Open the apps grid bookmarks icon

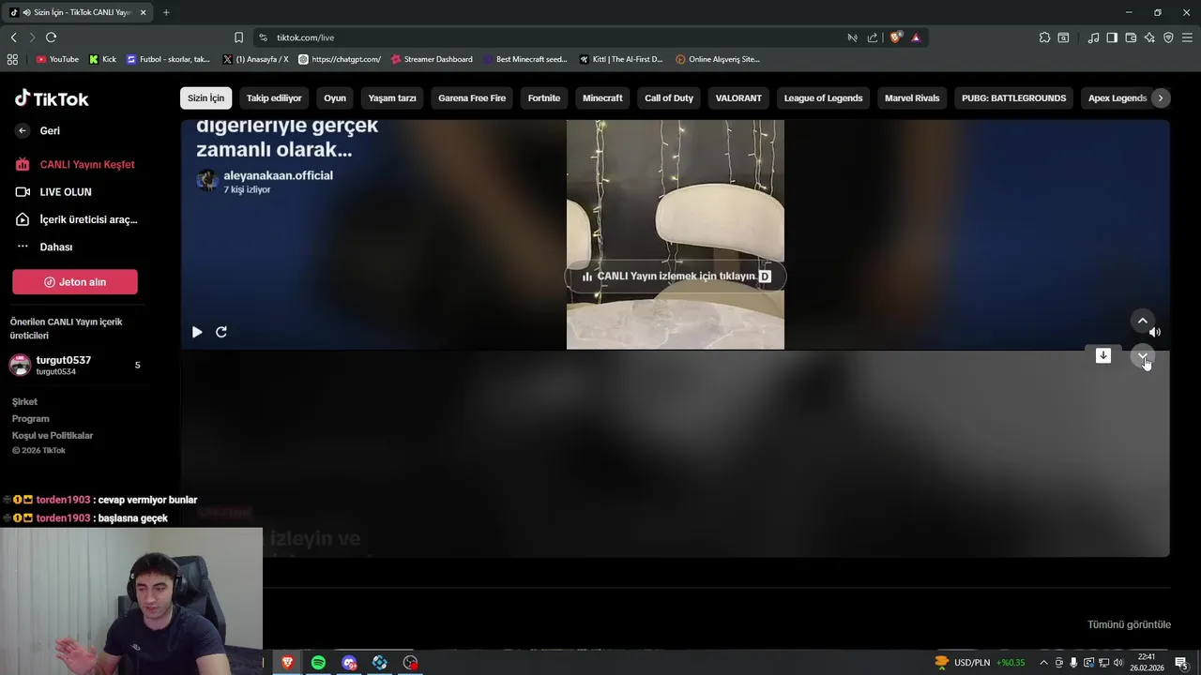(12, 59)
